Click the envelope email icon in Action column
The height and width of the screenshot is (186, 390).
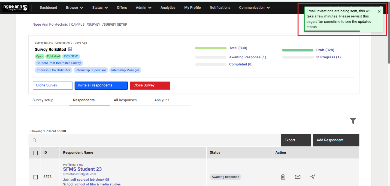(298, 177)
